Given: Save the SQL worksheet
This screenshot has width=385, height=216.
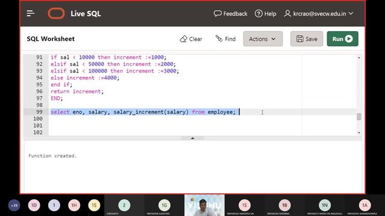Looking at the screenshot, I should 306,38.
